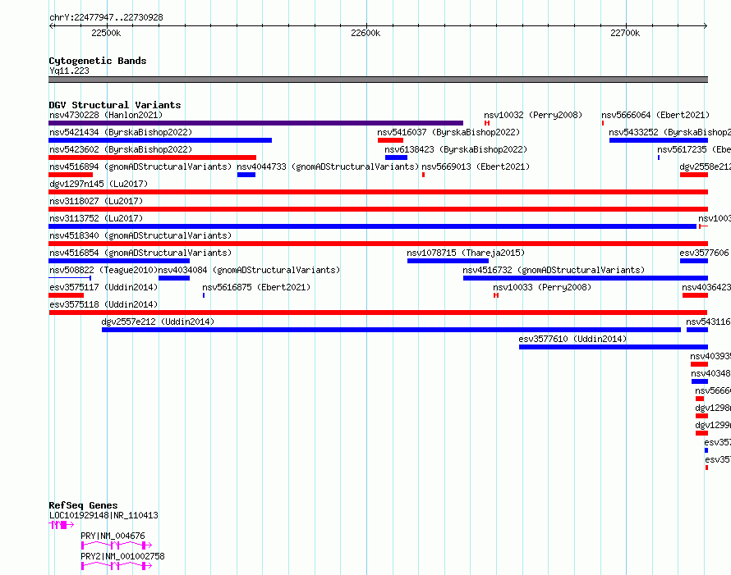Select the nsv4044733 gnomAD blue bar
Screen dimensions: 731x575
click(246, 175)
